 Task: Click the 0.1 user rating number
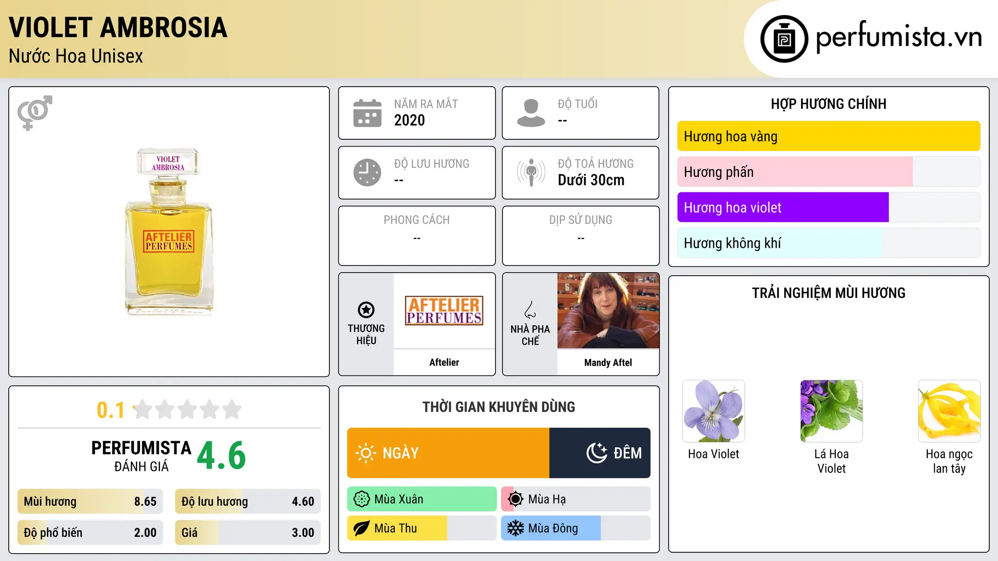tap(111, 410)
